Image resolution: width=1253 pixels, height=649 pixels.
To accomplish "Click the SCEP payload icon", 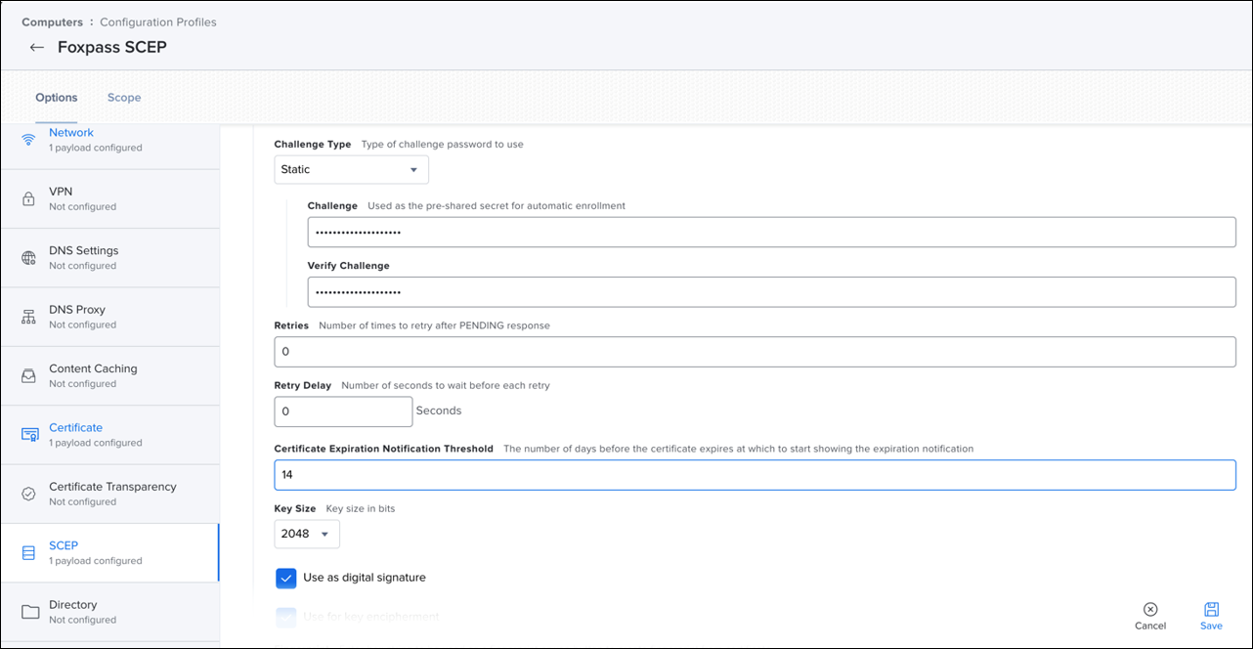I will (29, 553).
